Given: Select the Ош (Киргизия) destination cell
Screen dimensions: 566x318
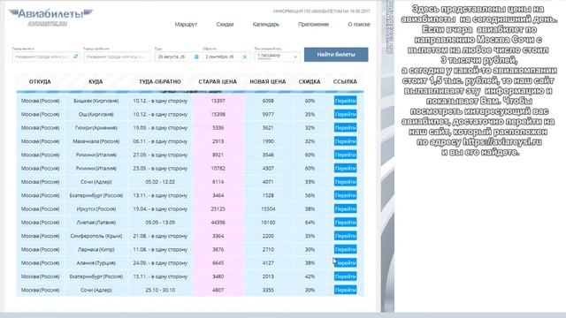Looking at the screenshot, I should tap(96, 114).
